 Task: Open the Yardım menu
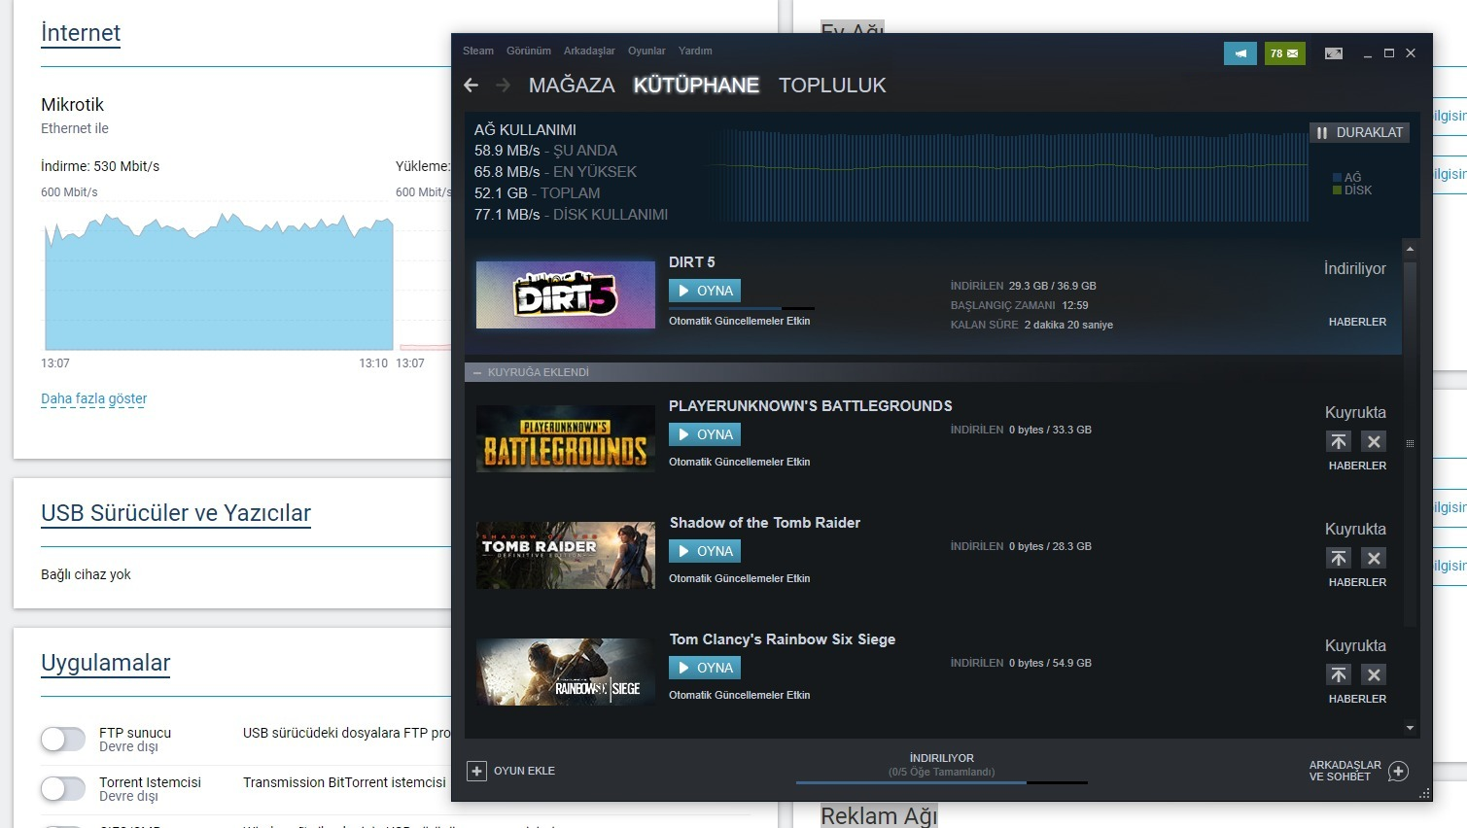click(x=695, y=51)
